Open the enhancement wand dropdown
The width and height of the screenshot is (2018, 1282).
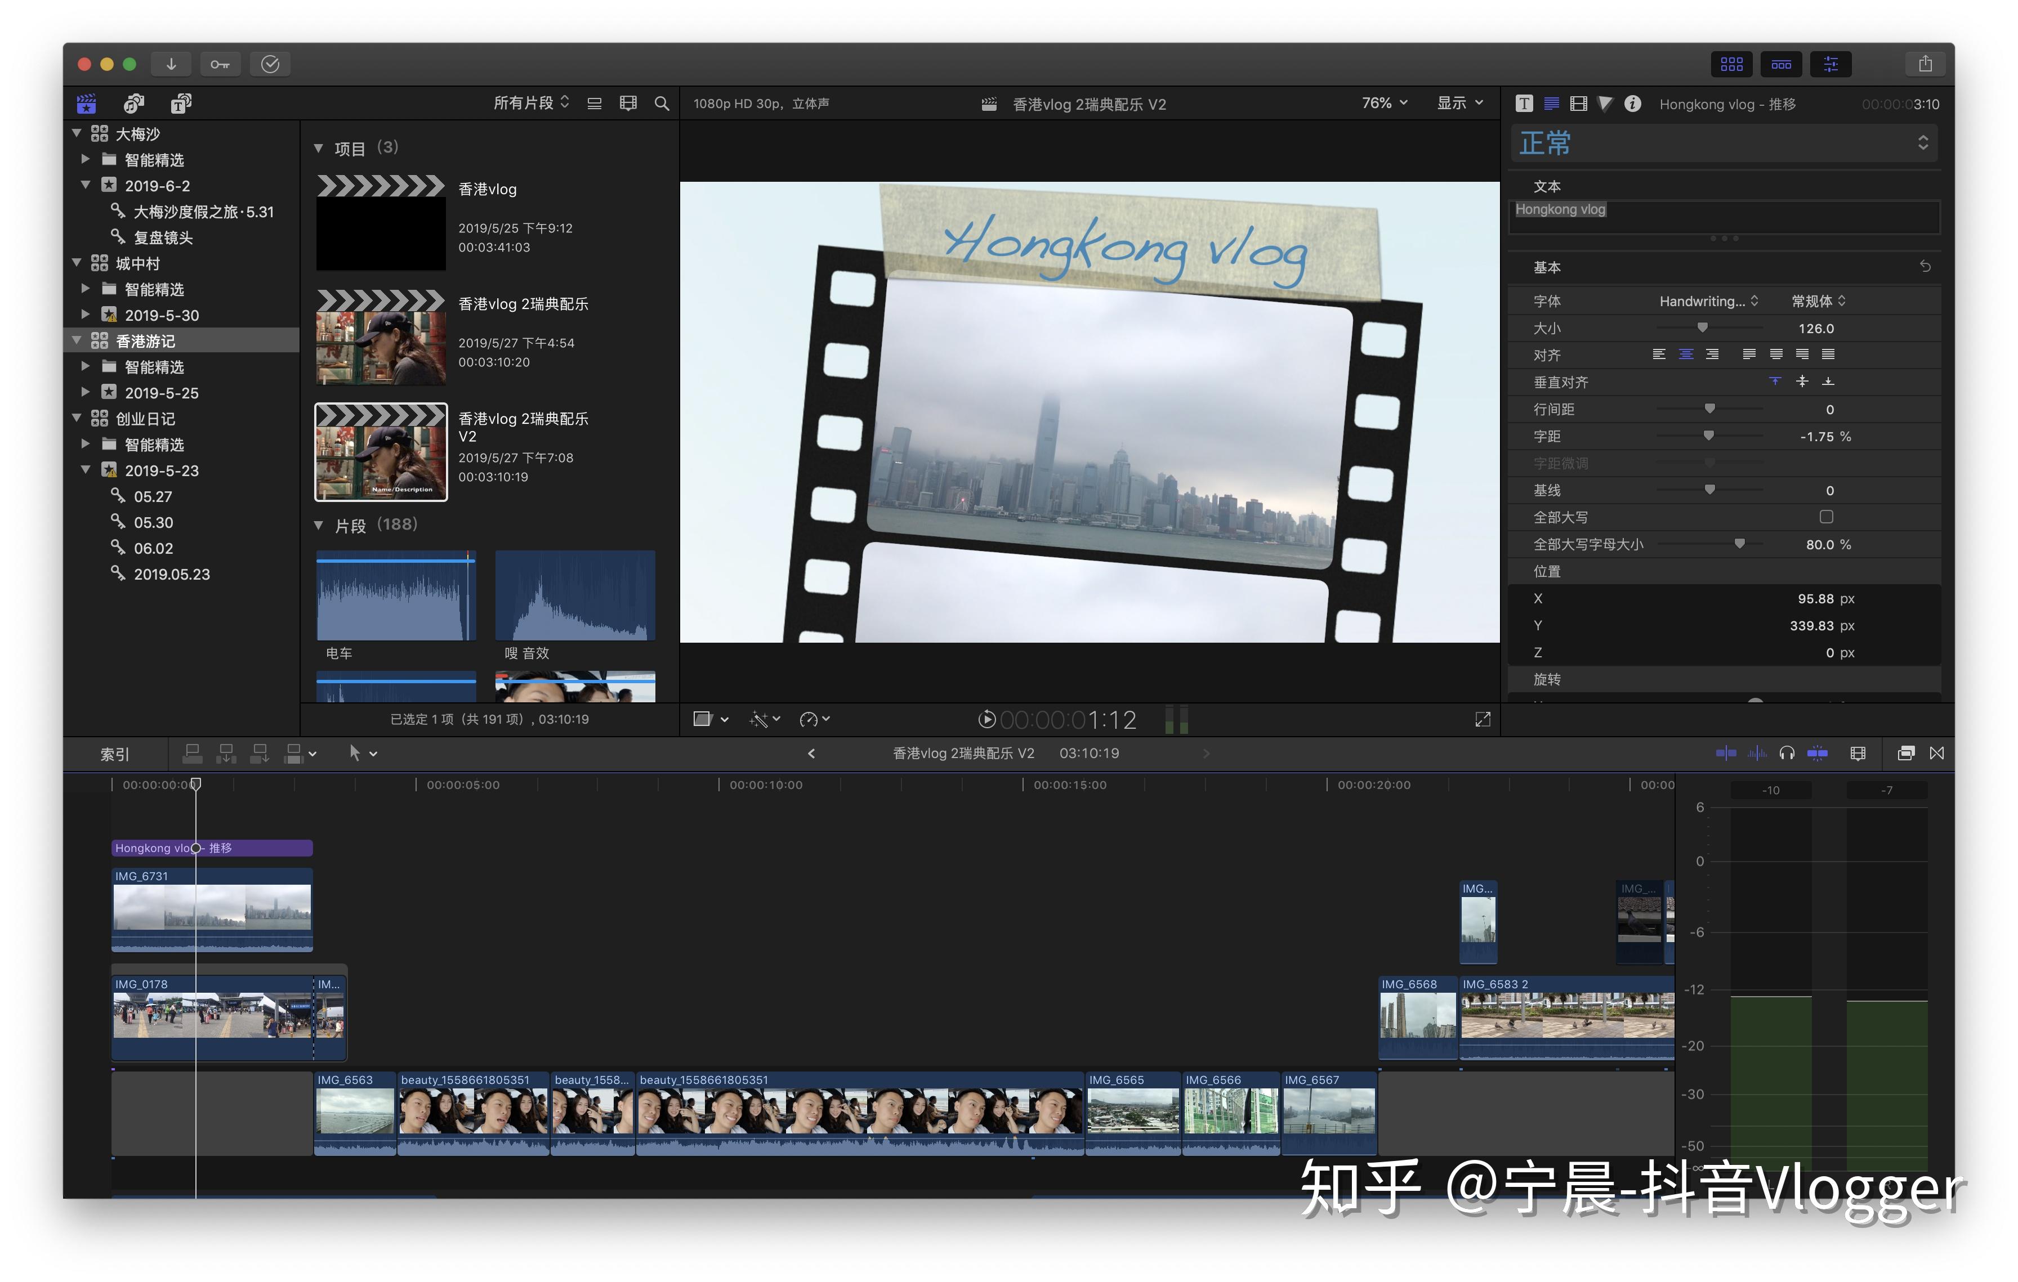pos(764,719)
